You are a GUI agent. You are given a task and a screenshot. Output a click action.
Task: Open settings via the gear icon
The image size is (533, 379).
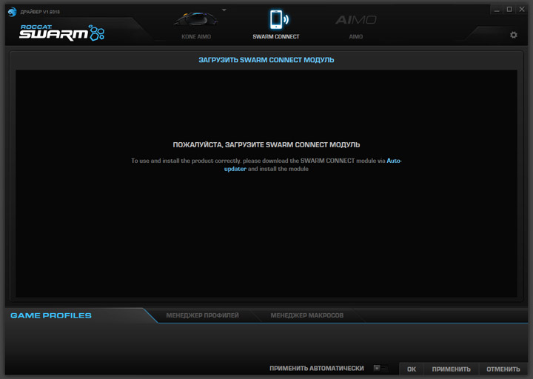(513, 35)
